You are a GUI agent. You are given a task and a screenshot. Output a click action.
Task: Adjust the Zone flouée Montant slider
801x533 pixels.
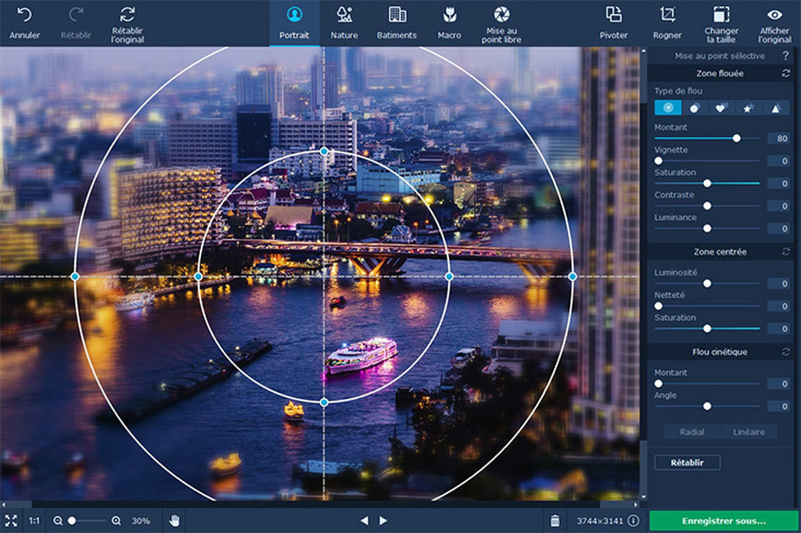707,138
